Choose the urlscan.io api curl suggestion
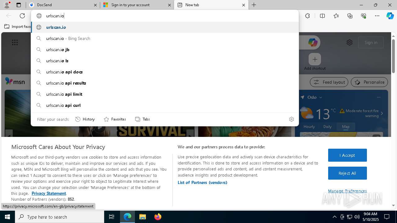 (x=165, y=105)
